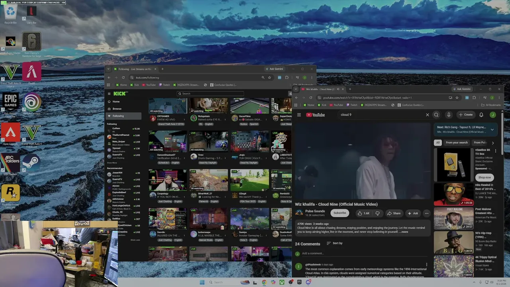The image size is (510, 287).
Task: Open the YouTube account avatar menu
Action: tap(493, 115)
